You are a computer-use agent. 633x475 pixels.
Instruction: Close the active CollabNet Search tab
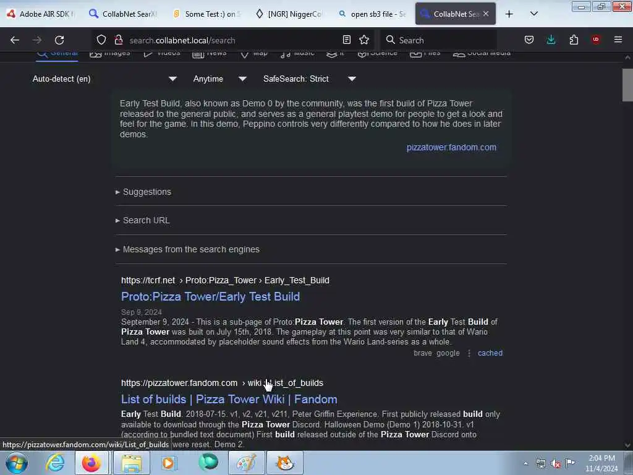(x=486, y=14)
